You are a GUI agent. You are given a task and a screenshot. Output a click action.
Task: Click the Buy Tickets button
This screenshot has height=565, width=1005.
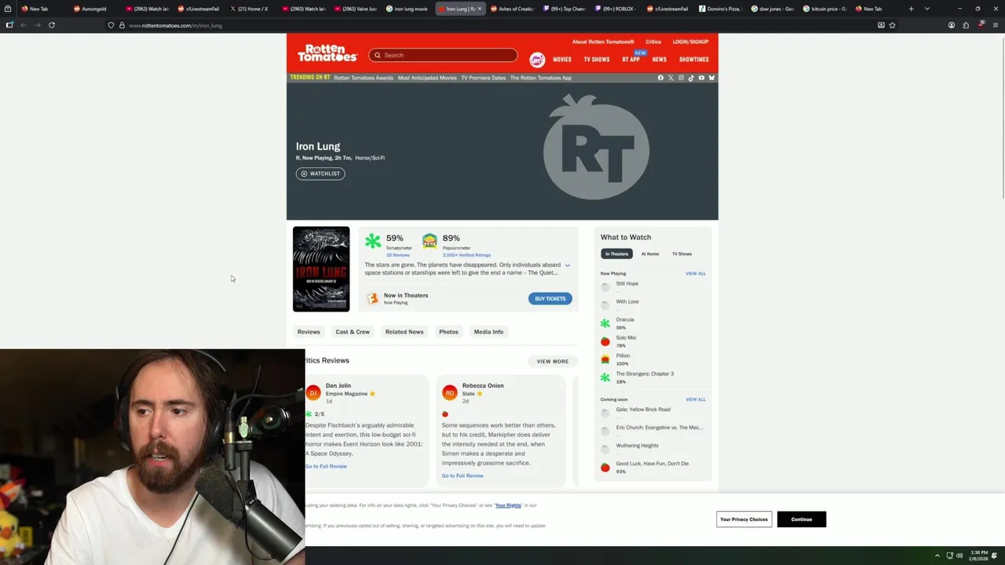(550, 299)
